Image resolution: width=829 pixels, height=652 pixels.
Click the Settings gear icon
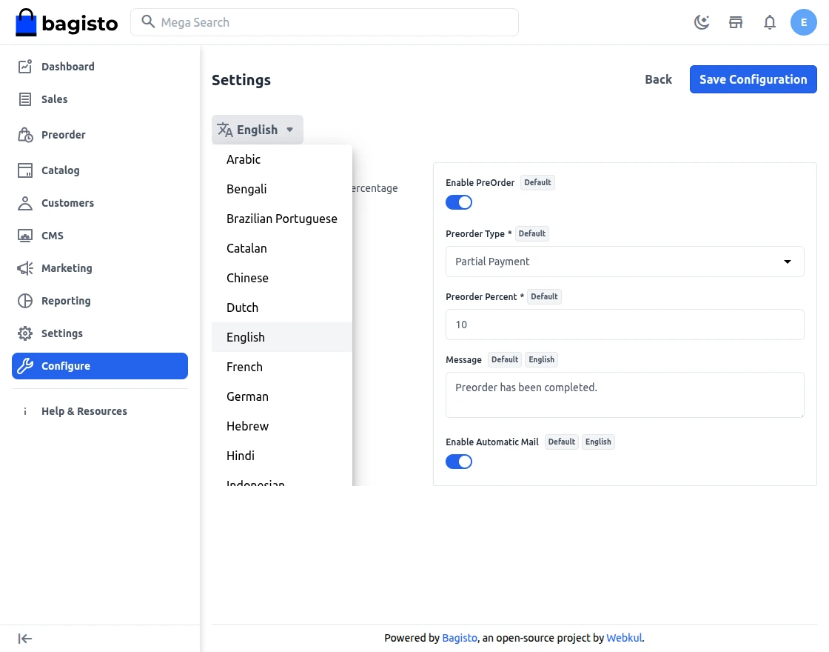click(25, 333)
